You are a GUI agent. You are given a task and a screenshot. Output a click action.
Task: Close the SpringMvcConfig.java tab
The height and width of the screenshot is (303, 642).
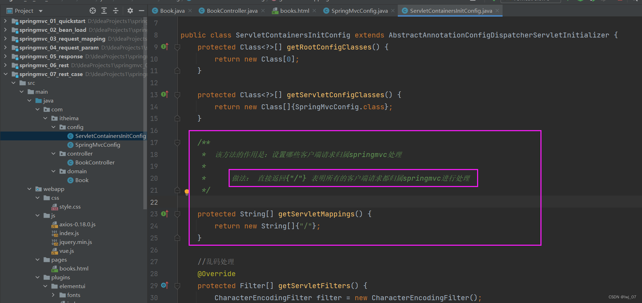point(393,11)
